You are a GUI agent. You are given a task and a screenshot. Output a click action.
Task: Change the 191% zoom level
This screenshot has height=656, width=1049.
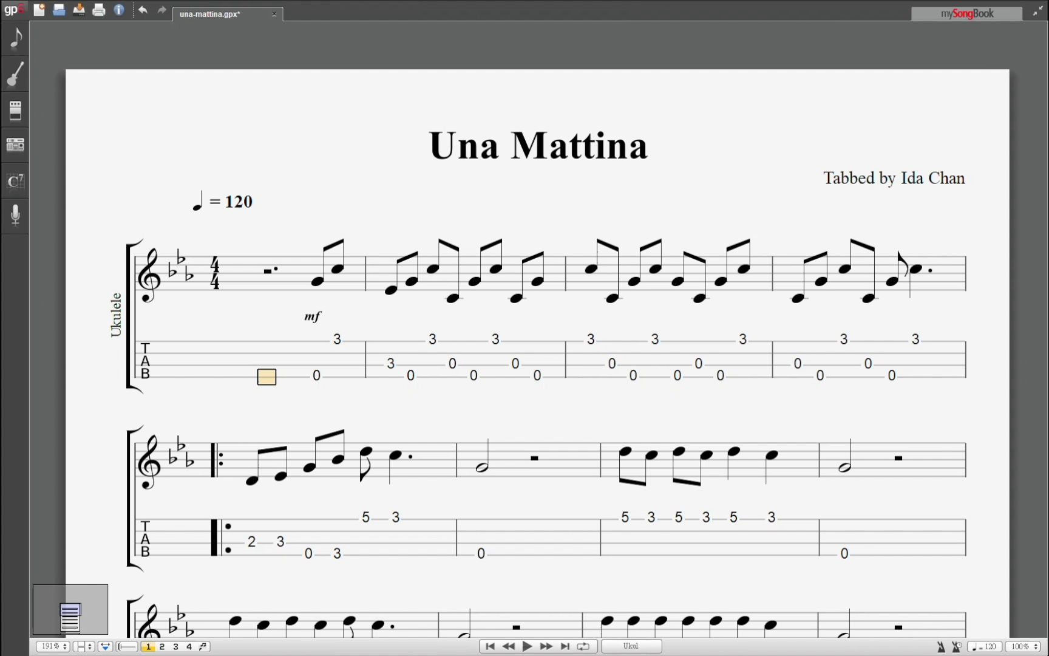(53, 646)
